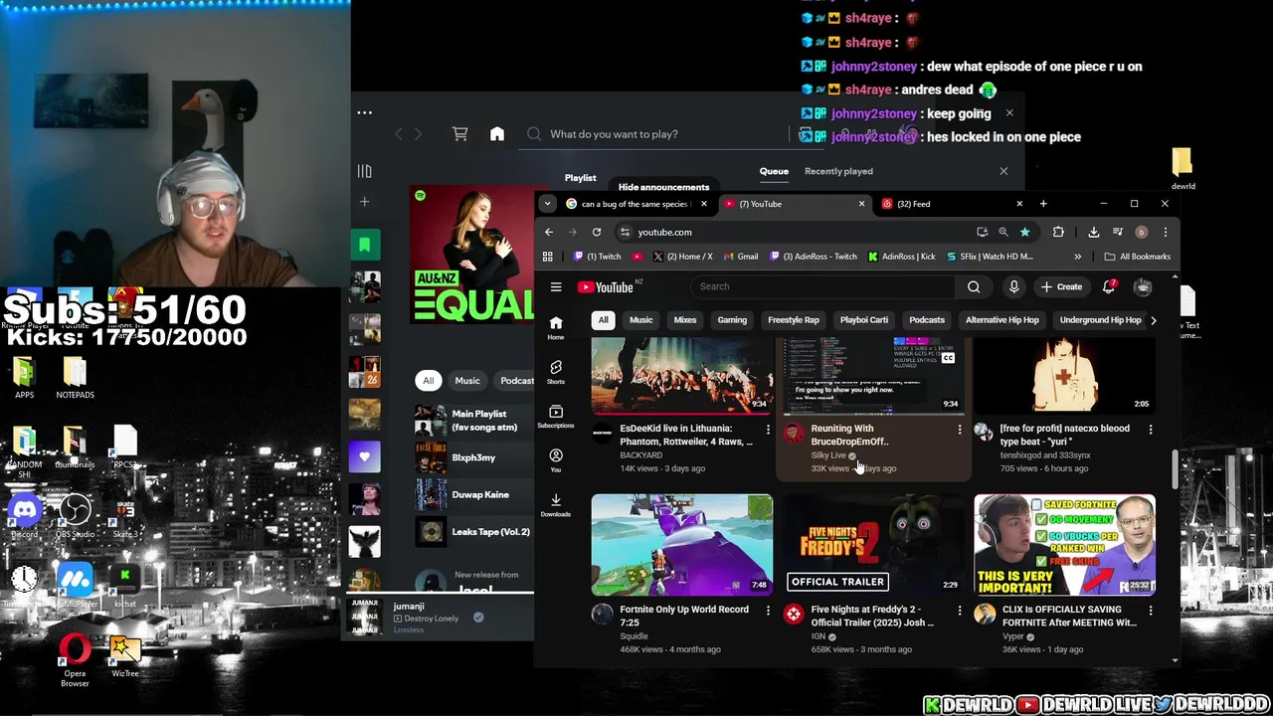Click the Five Nights at Freddy's 2 thumbnail
The image size is (1273, 716).
click(x=873, y=545)
